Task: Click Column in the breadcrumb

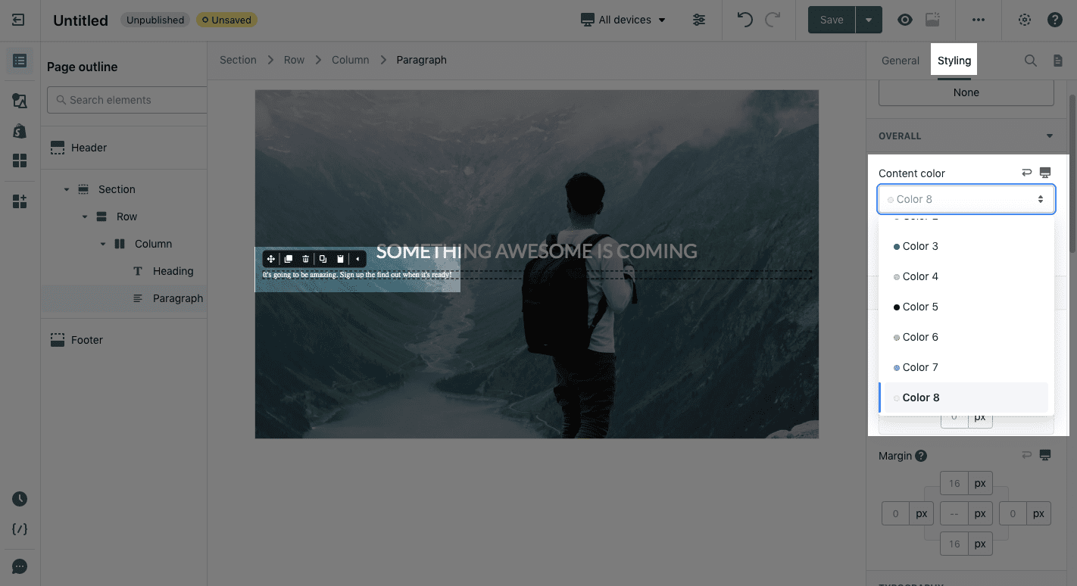Action: [350, 60]
